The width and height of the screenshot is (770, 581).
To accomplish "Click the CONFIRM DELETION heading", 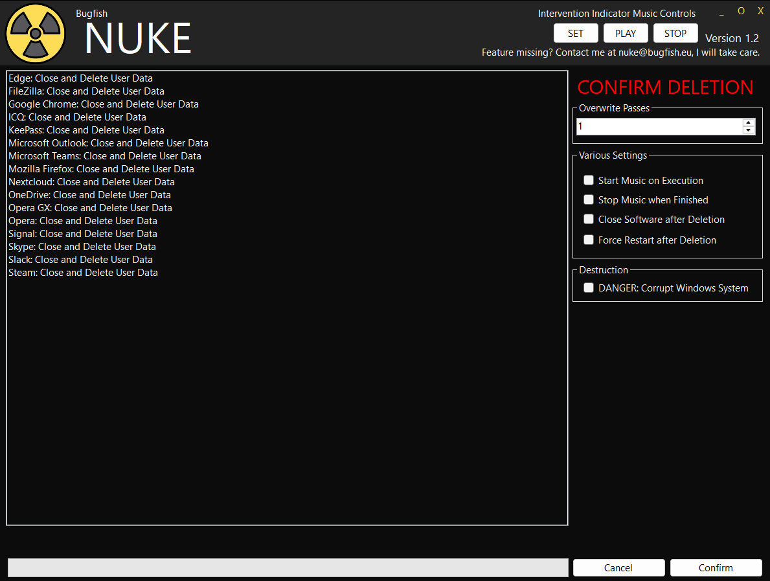I will tap(665, 87).
